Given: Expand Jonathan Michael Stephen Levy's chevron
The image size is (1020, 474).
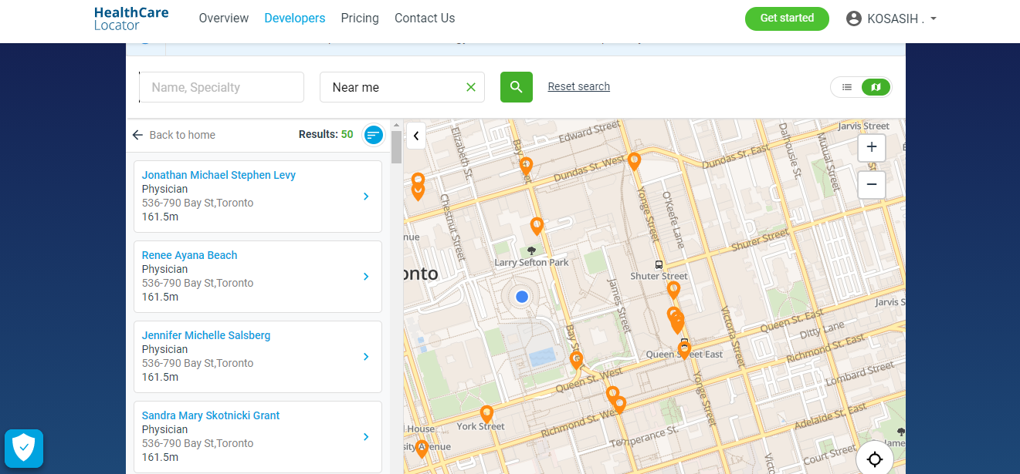Looking at the screenshot, I should click(x=366, y=197).
